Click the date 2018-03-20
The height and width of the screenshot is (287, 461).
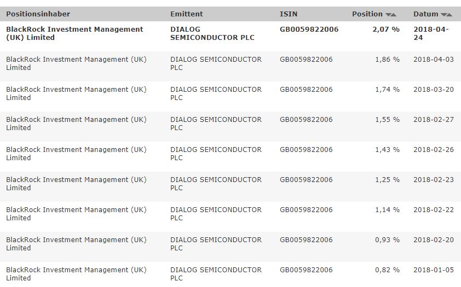[x=434, y=90]
